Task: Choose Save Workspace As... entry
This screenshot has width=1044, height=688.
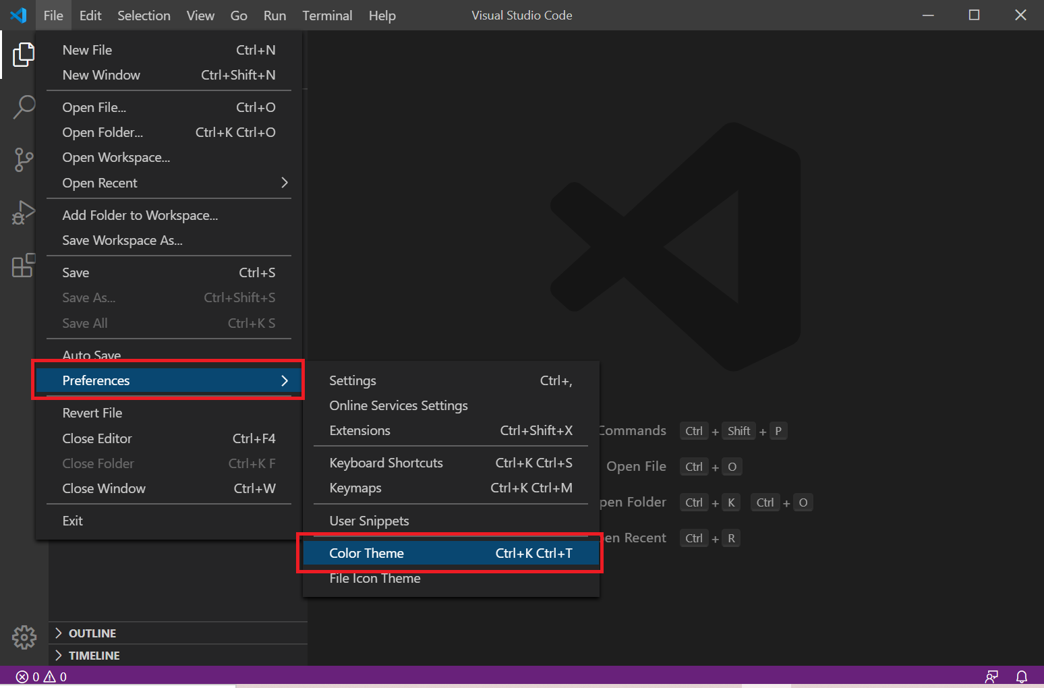Action: coord(169,240)
